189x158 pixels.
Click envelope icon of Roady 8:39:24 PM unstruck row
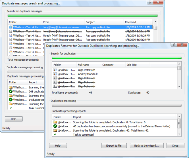pyautogui.click(x=11, y=35)
